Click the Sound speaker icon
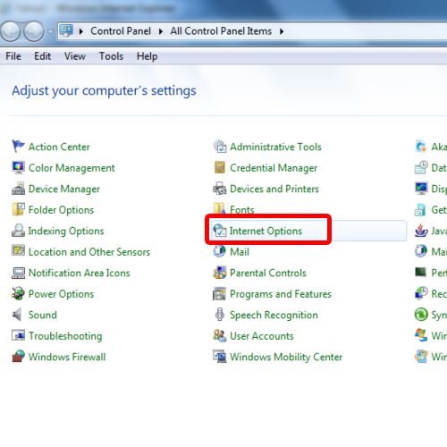Screen dimensions: 447x447 [17, 315]
